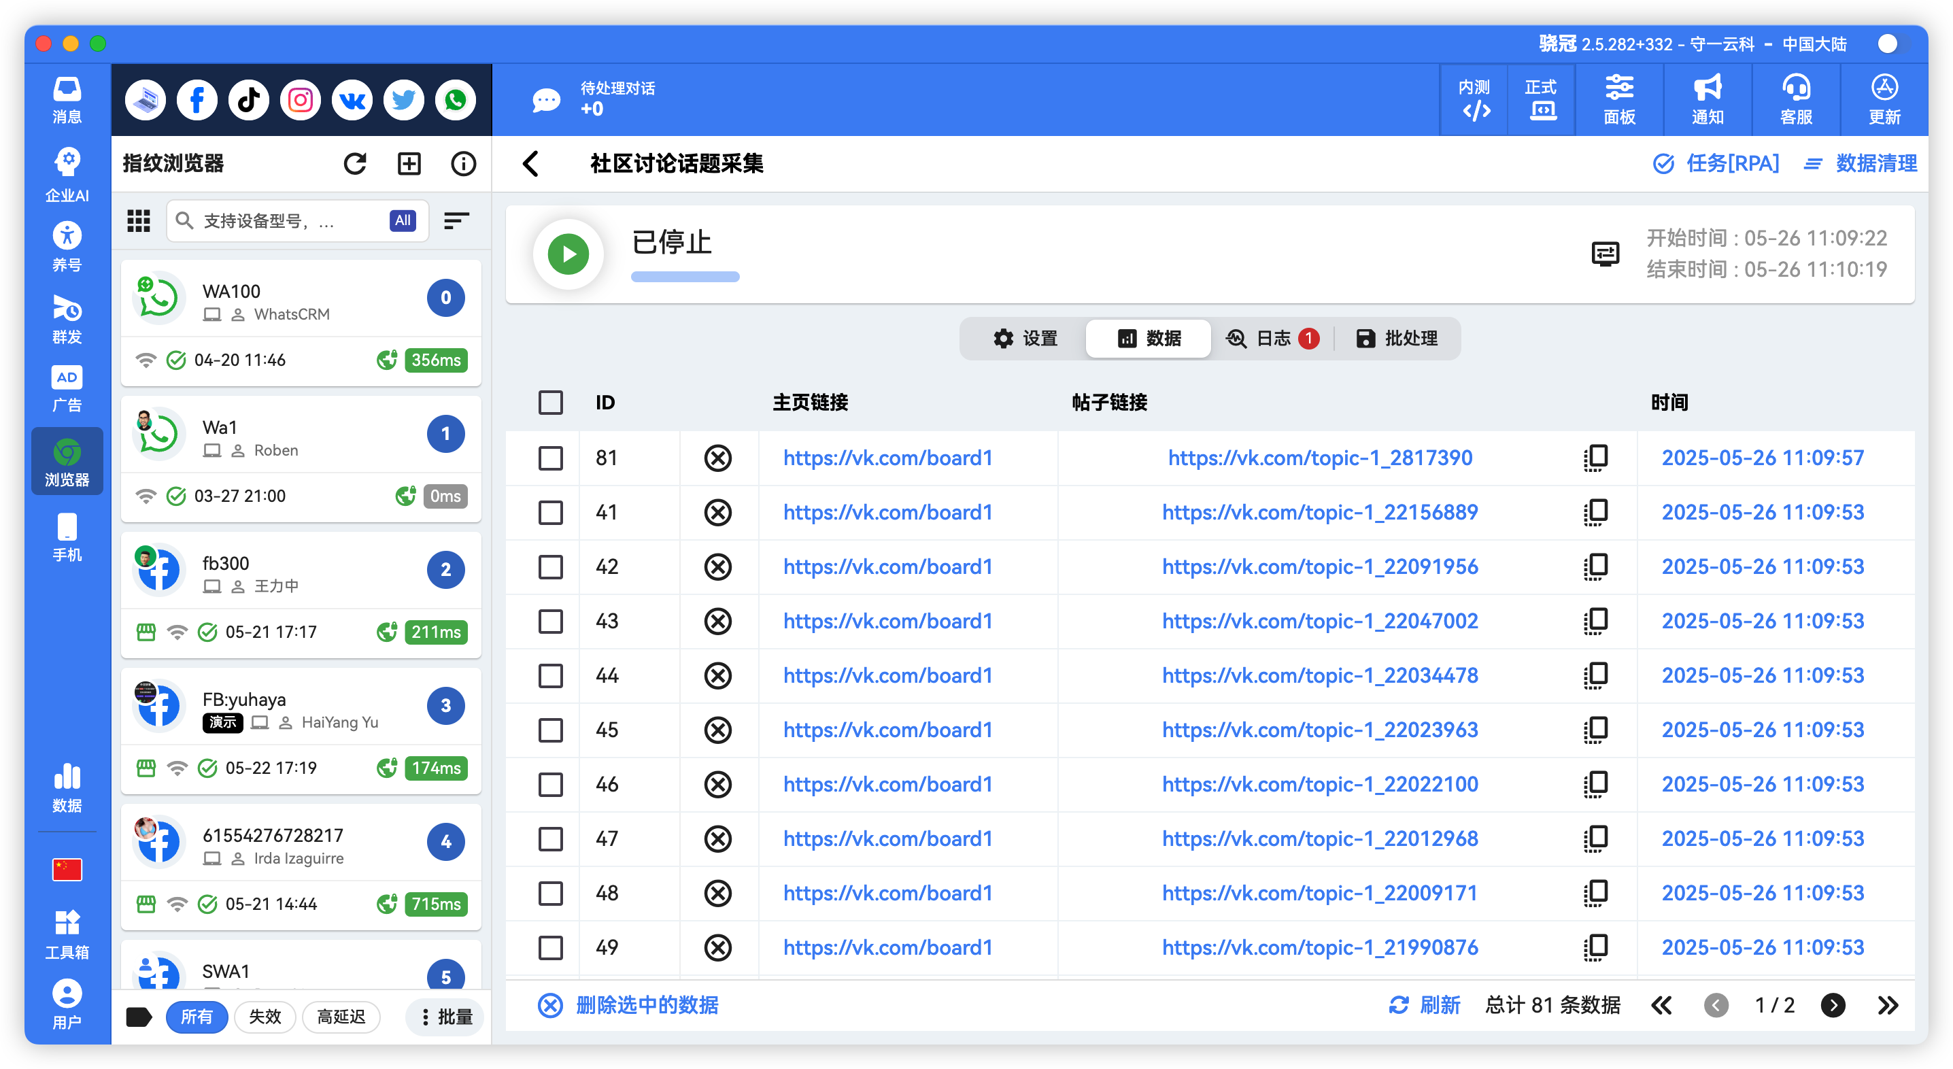Open the sort options next to search box
The image size is (1953, 1069).
[x=456, y=220]
